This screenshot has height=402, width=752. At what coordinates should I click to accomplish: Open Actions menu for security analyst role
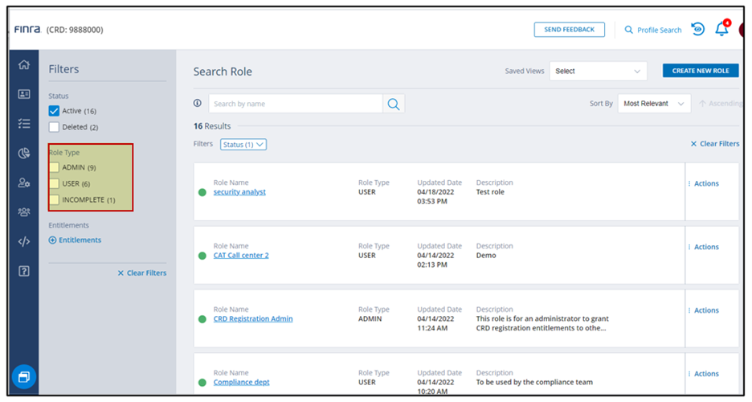705,183
